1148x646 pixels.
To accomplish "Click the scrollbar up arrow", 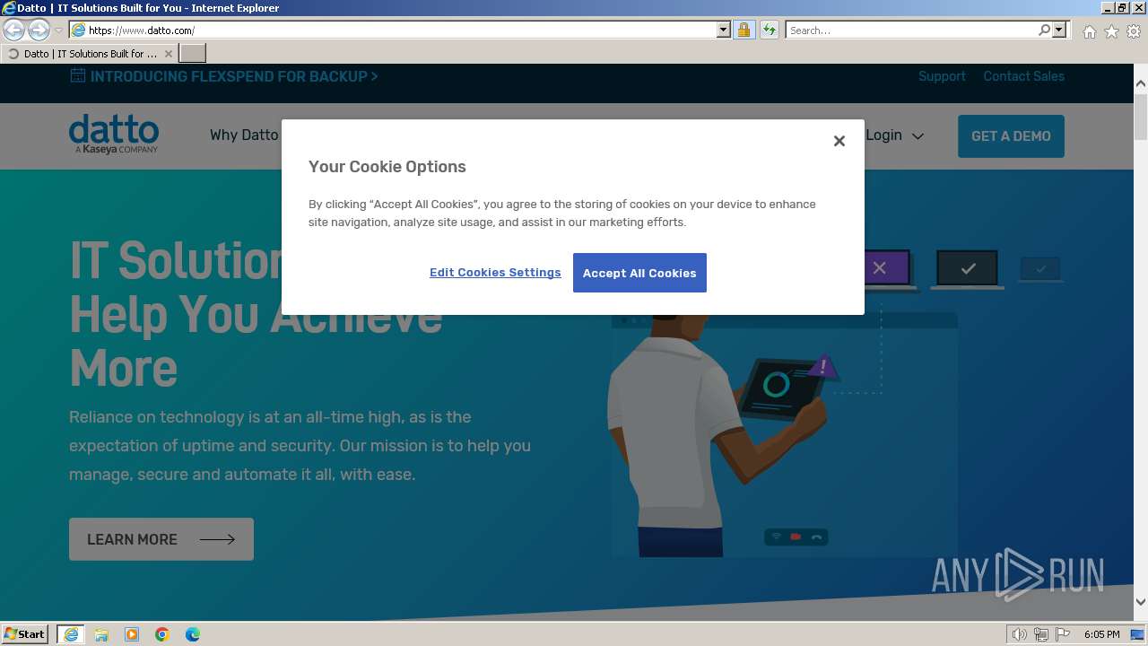I will (x=1141, y=83).
